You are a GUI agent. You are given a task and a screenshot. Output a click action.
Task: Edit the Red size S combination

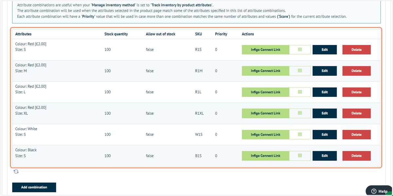(x=325, y=50)
